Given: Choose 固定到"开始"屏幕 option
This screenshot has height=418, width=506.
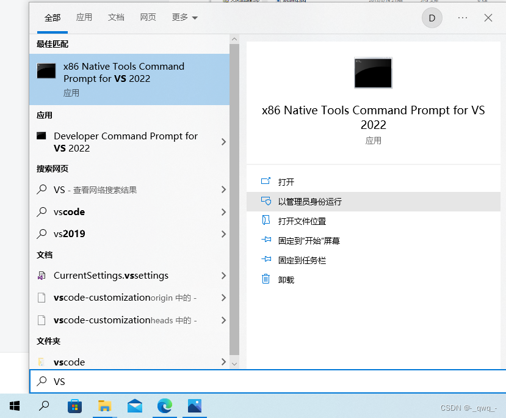Looking at the screenshot, I should click(x=374, y=241).
